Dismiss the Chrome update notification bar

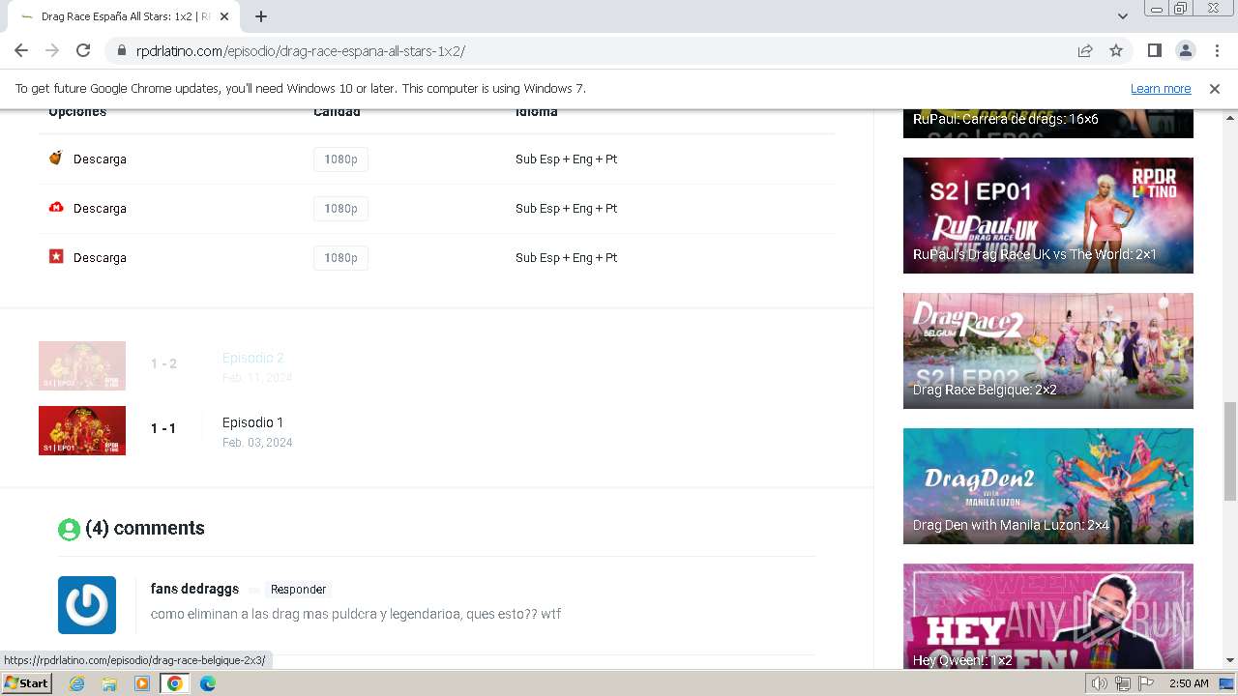[1215, 88]
